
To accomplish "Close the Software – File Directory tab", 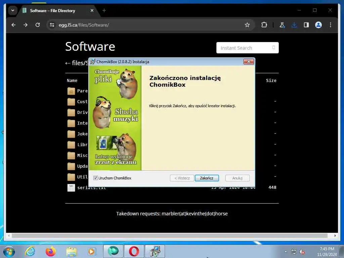I will tap(92, 10).
